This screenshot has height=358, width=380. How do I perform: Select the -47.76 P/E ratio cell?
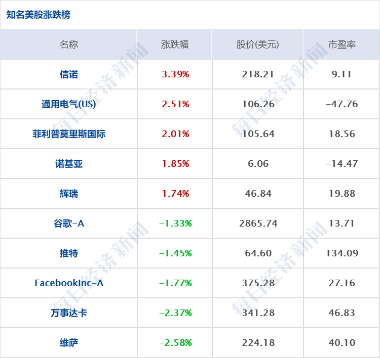click(341, 104)
